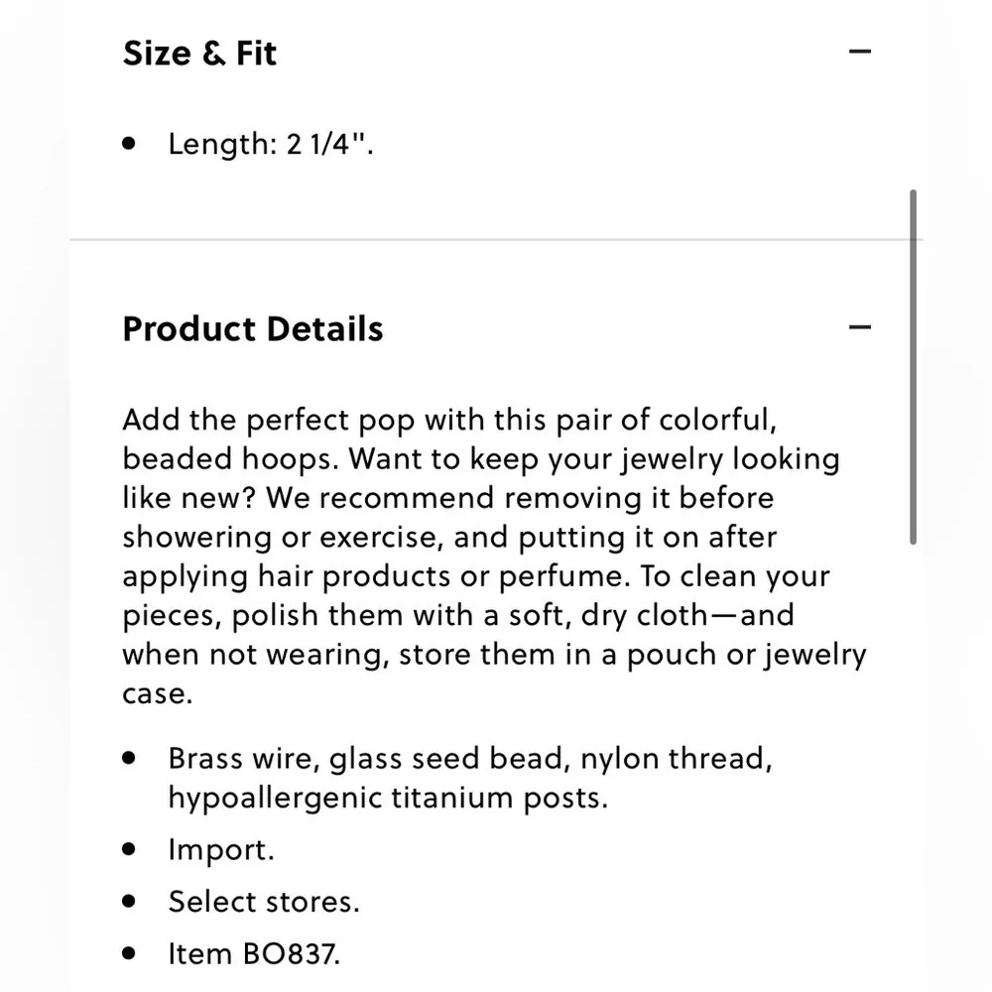This screenshot has width=992, height=992.
Task: Click the bullet dot beside Length
Action: pos(129,144)
